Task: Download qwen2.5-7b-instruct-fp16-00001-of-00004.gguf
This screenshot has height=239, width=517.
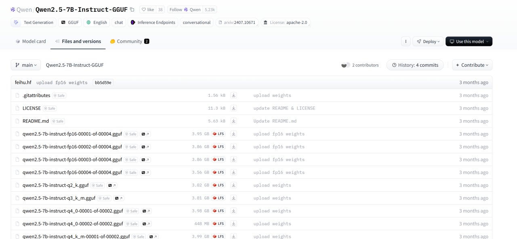Action: [x=233, y=134]
